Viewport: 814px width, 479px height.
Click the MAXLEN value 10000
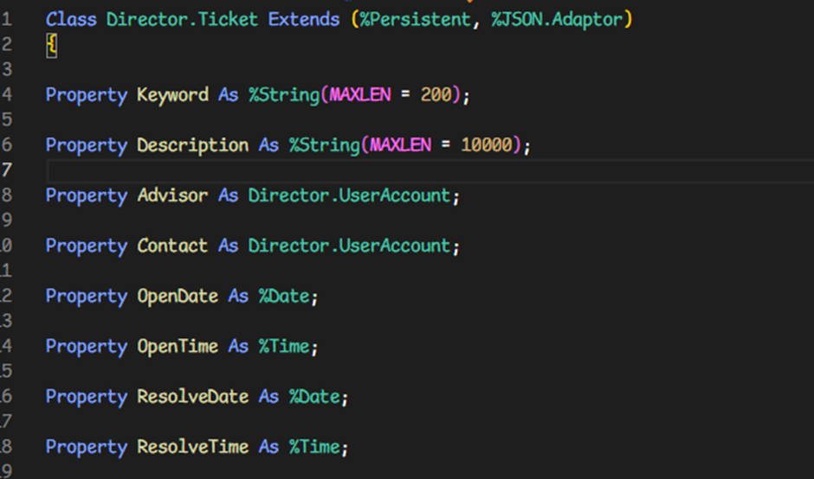click(x=486, y=145)
